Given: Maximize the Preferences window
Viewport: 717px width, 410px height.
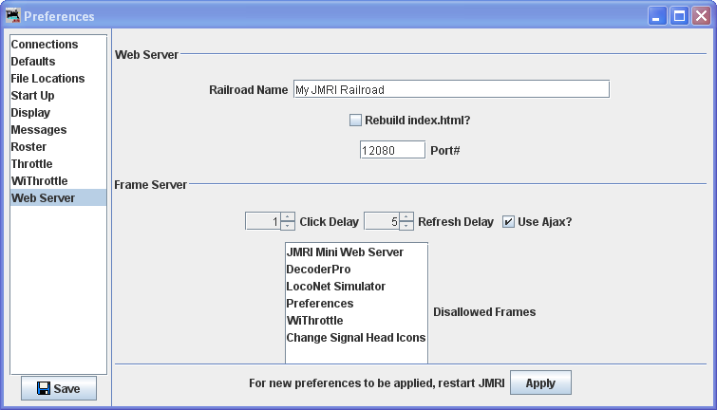Looking at the screenshot, I should point(679,16).
